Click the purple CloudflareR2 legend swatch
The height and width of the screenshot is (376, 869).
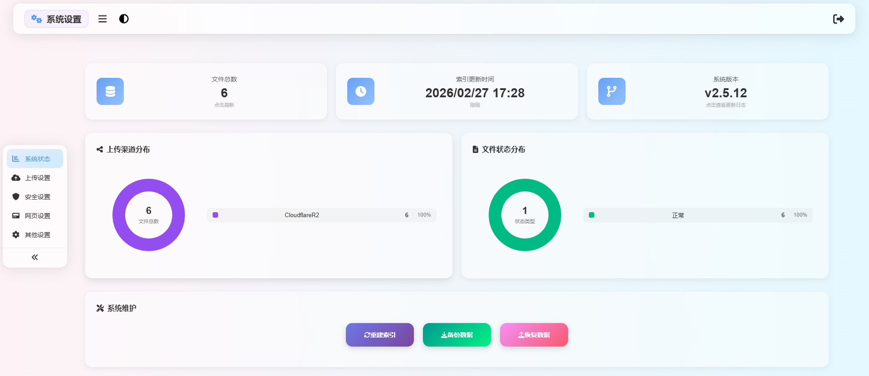coord(215,215)
